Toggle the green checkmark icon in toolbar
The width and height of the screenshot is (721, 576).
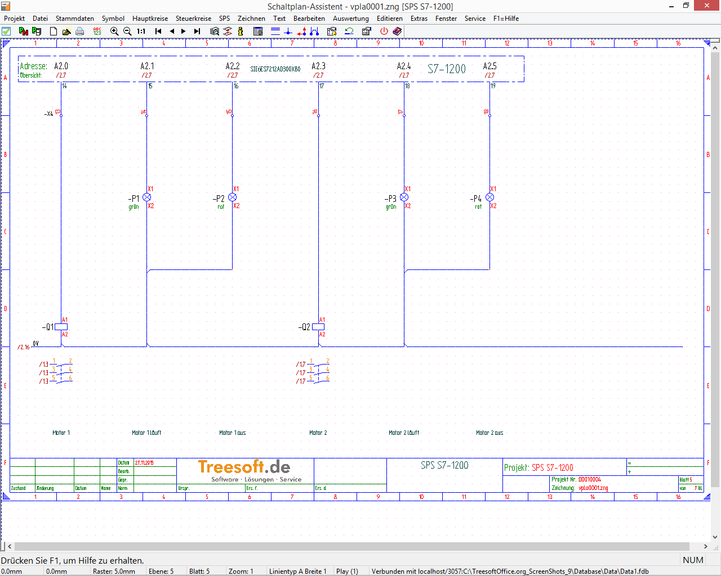coord(6,31)
